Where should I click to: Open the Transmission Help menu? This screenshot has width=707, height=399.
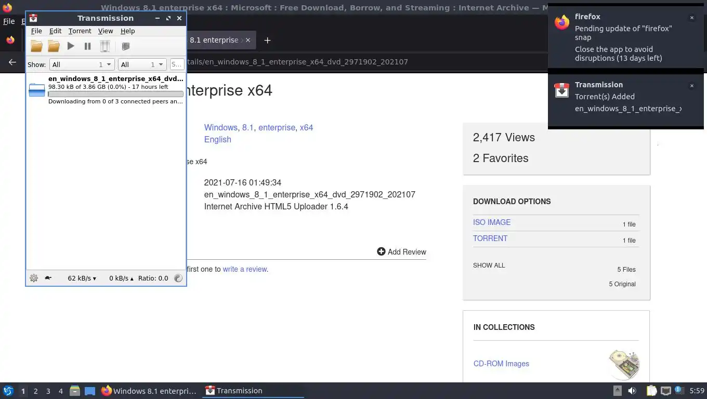(x=127, y=31)
